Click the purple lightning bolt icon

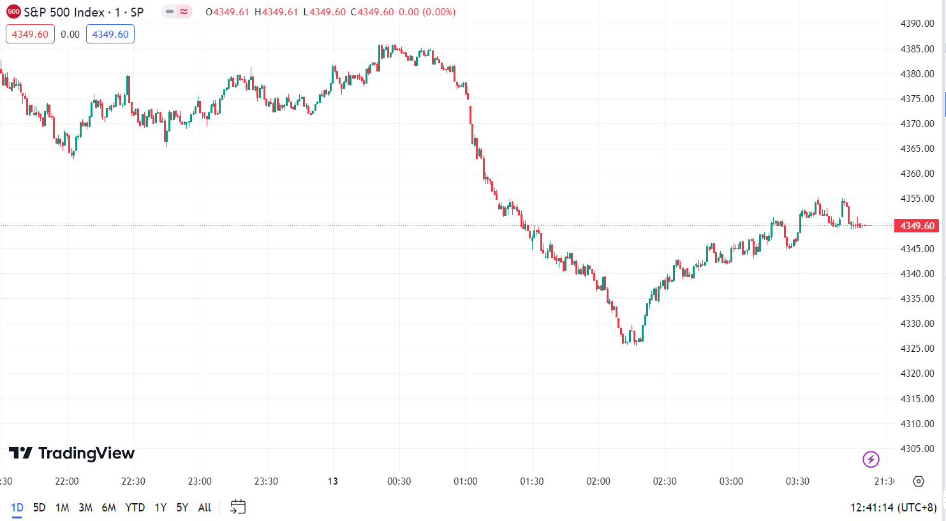tap(871, 459)
